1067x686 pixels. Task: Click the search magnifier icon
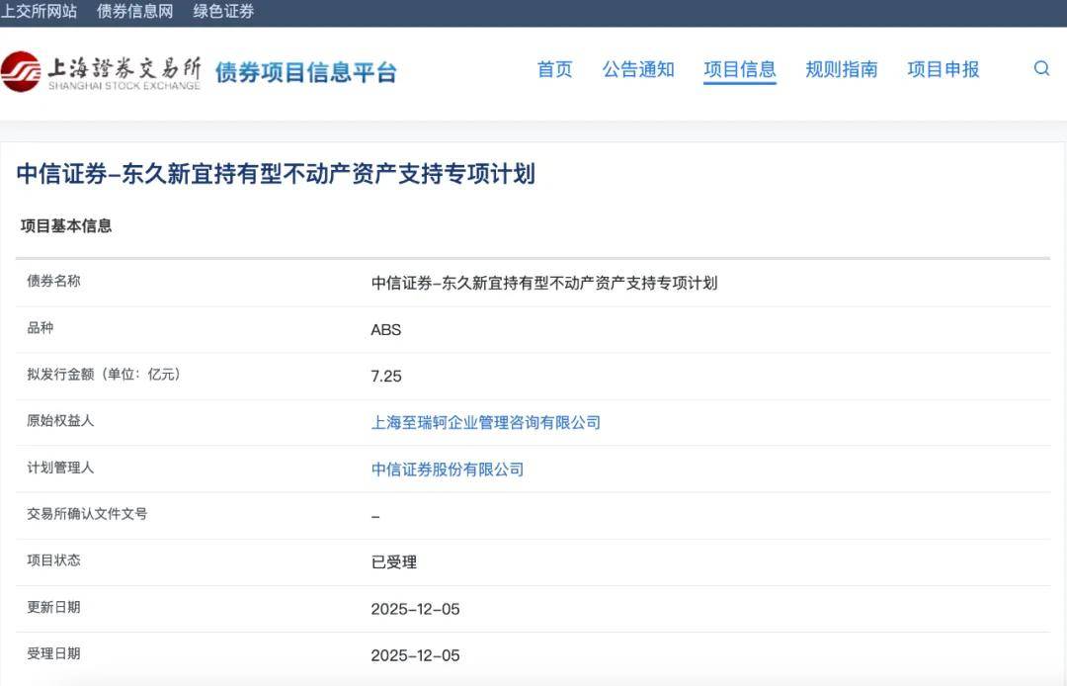click(1041, 69)
